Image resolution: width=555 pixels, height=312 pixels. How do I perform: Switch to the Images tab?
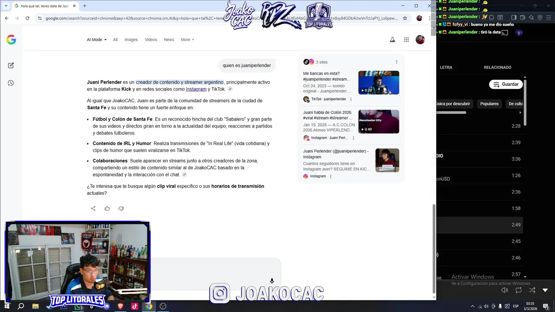(x=131, y=39)
